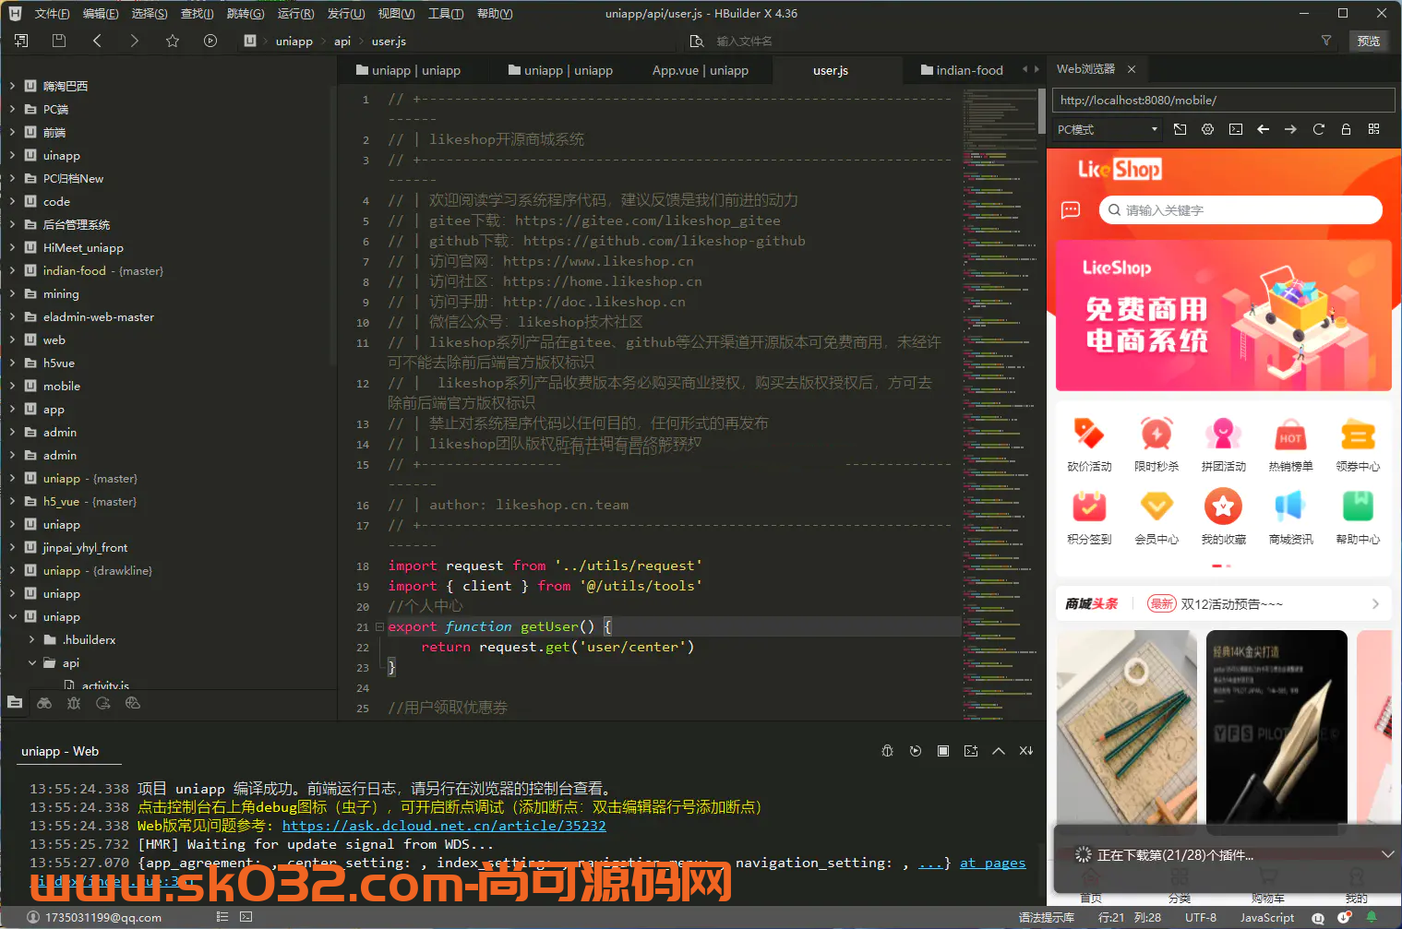Click the JavaScript language mode in status bar

click(x=1266, y=917)
